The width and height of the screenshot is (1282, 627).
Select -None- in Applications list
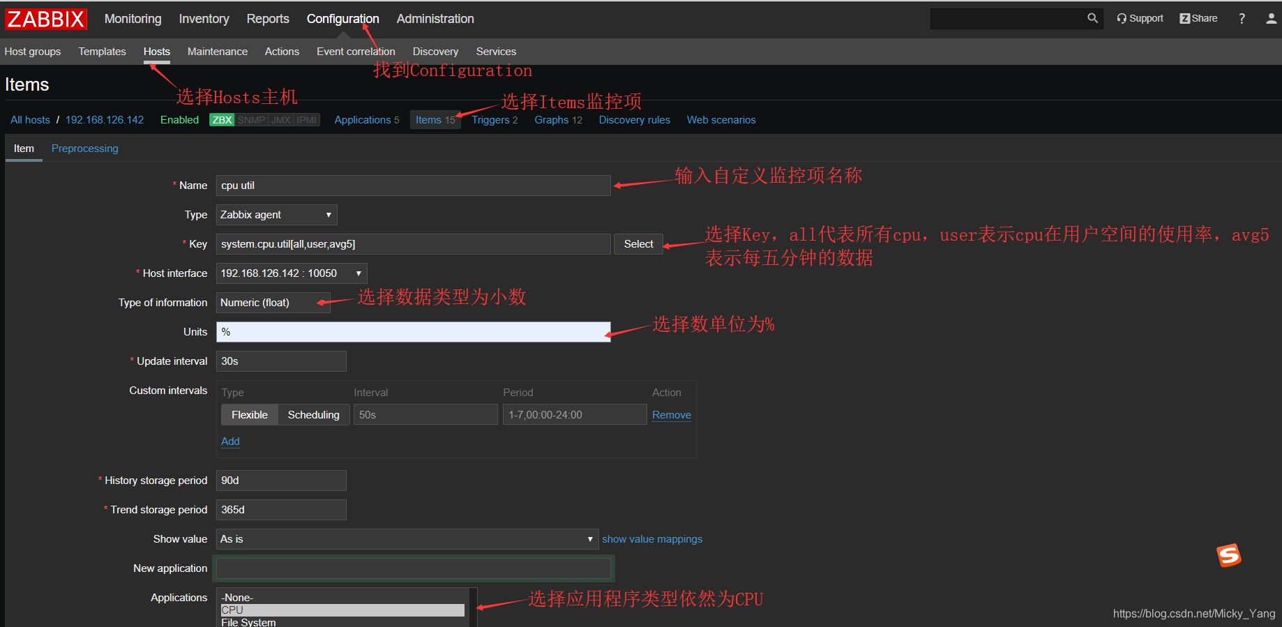pyautogui.click(x=342, y=598)
